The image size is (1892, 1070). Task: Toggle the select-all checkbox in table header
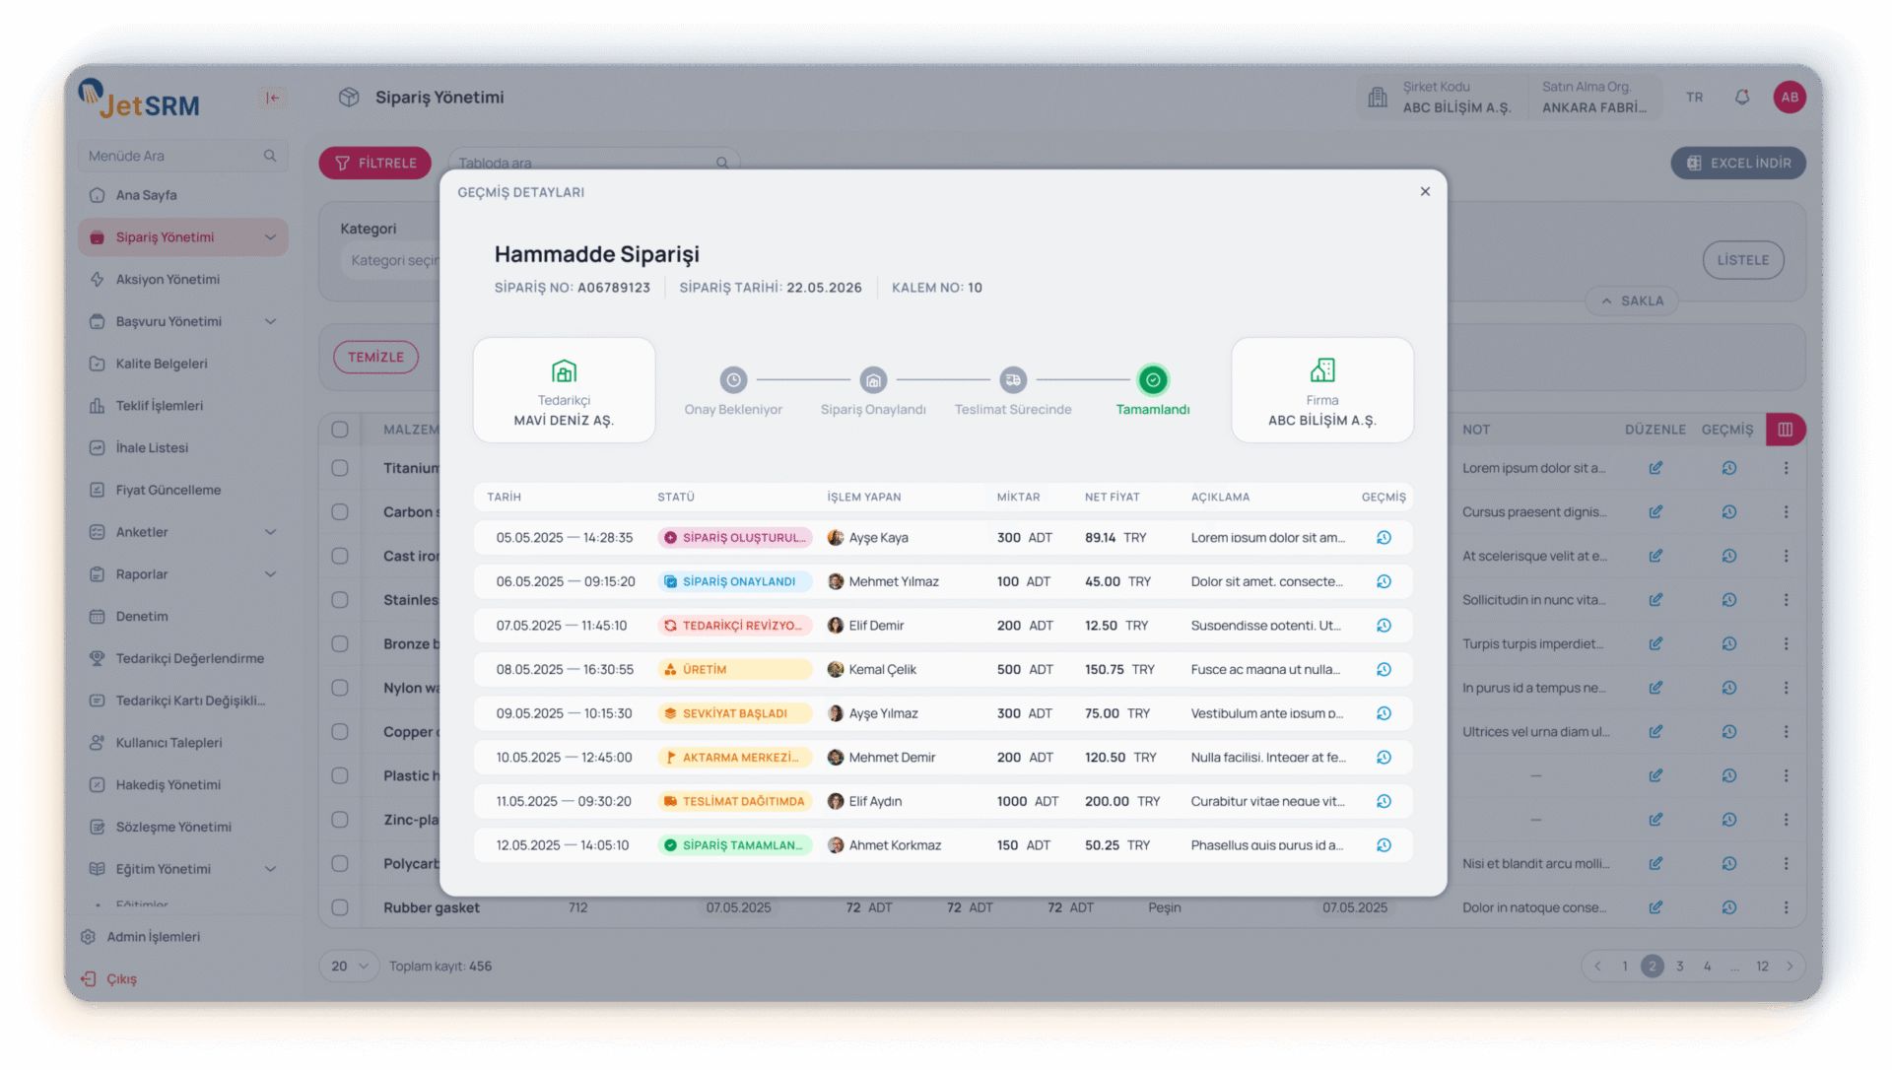point(340,430)
